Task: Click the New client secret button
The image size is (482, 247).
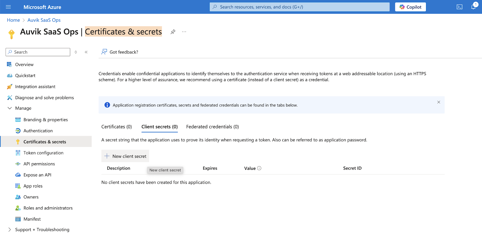Action: click(x=125, y=156)
